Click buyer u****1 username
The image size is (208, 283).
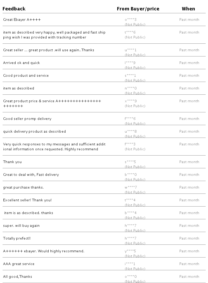pyautogui.click(x=131, y=50)
